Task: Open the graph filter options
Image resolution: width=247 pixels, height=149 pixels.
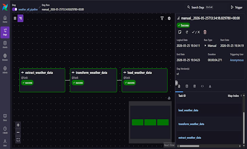Action: pyautogui.click(x=162, y=18)
